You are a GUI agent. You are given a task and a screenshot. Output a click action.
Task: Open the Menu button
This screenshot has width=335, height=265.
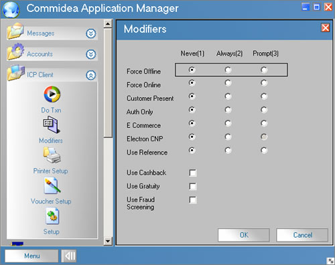[31, 256]
